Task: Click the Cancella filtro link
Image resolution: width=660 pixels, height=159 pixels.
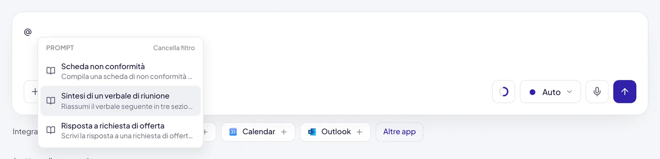Action: (x=174, y=48)
